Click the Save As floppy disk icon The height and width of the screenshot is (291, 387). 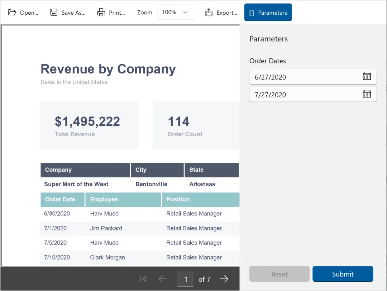(x=54, y=13)
